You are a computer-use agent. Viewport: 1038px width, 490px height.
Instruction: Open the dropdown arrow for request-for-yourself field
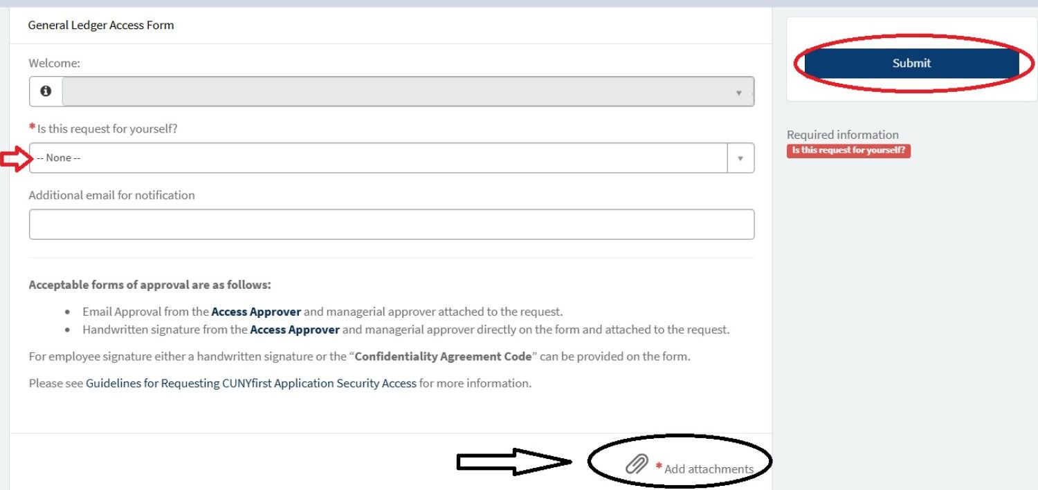[x=740, y=158]
